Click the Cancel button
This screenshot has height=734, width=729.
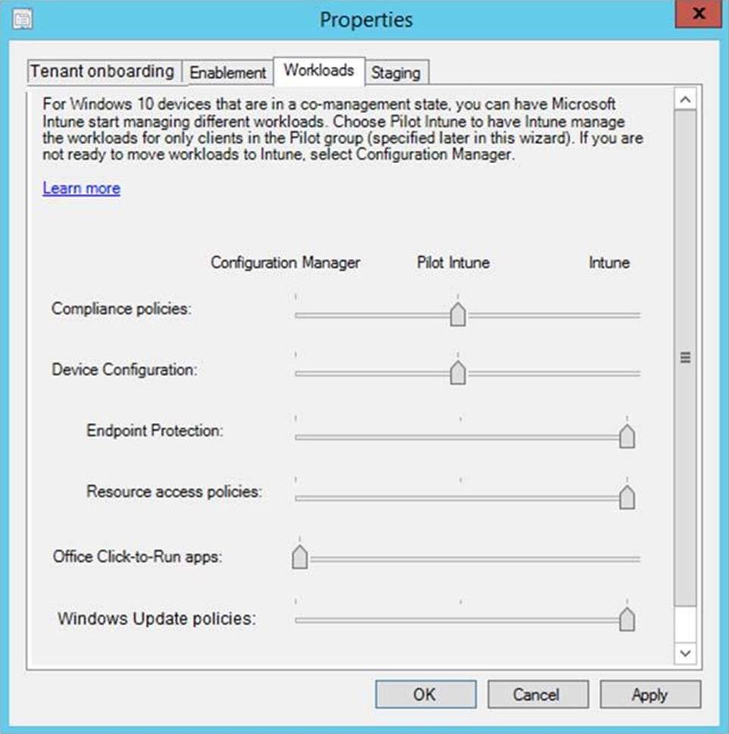(537, 695)
